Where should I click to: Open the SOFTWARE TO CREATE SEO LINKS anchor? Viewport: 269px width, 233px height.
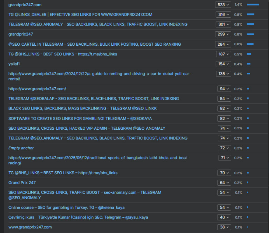tap(80, 118)
